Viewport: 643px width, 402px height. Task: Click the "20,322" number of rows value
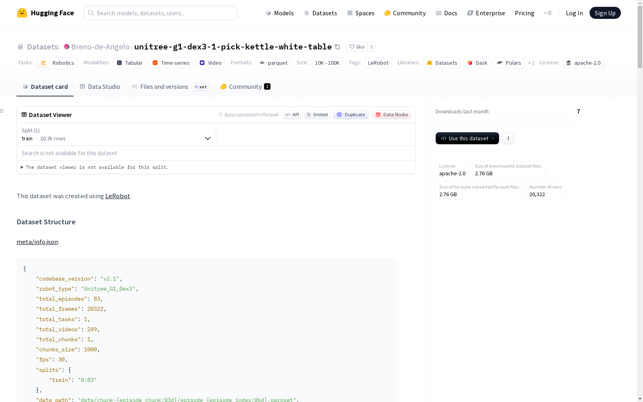[x=537, y=195]
